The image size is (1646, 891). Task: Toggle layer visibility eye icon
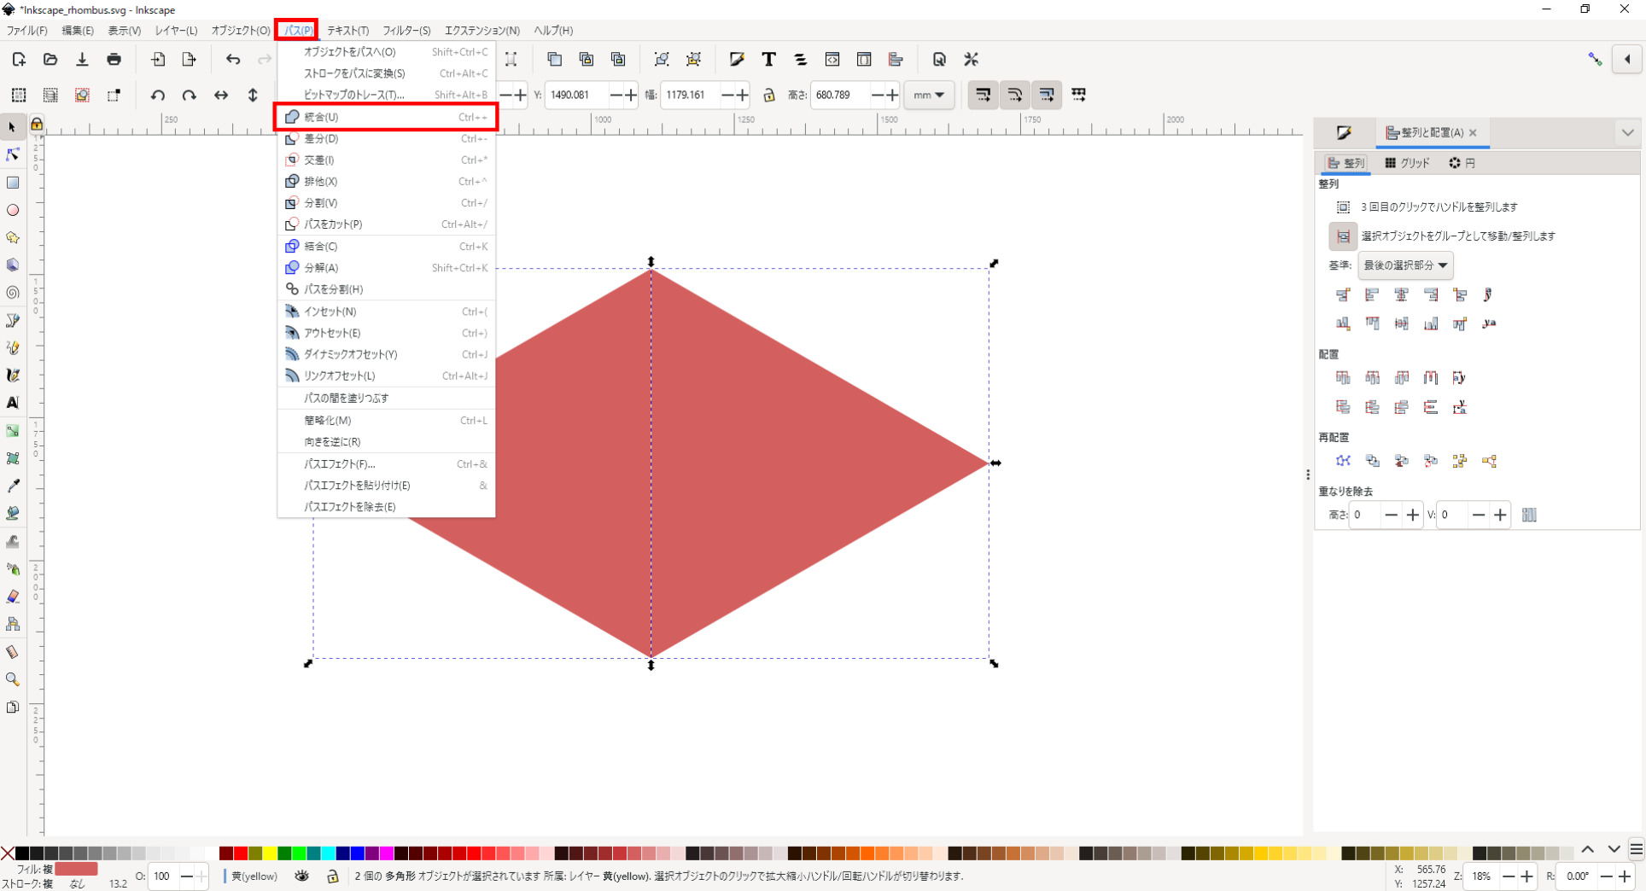pyautogui.click(x=301, y=876)
